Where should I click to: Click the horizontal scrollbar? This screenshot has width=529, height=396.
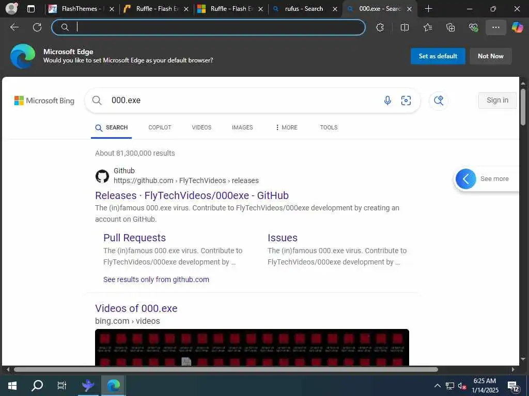(226, 369)
